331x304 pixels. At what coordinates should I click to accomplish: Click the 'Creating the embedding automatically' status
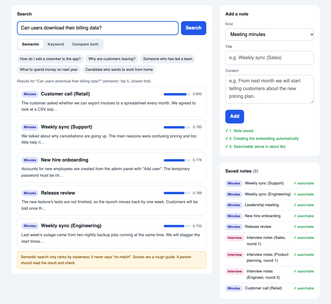[x=262, y=139]
